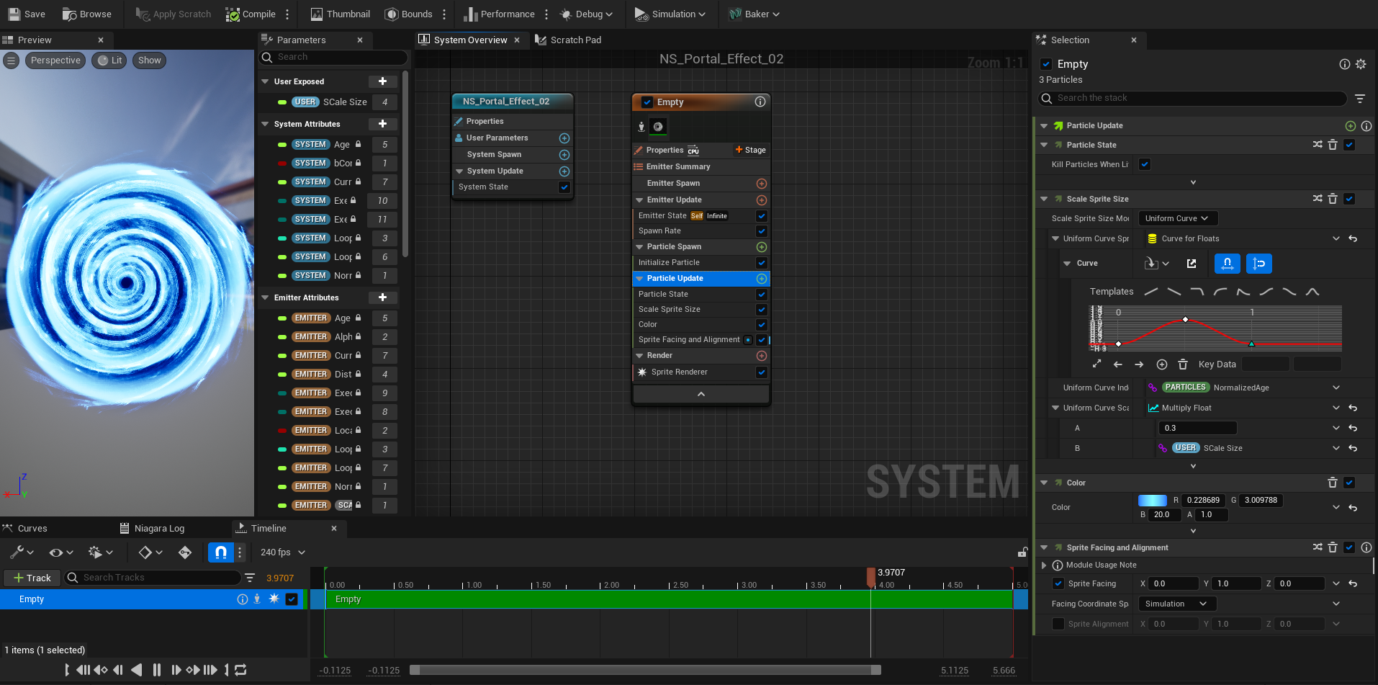
Task: Click the Color module's color swatch
Action: [x=1152, y=500]
